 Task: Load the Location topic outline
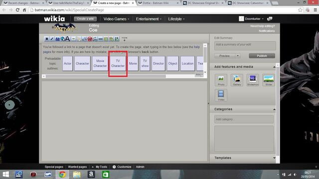point(187,64)
